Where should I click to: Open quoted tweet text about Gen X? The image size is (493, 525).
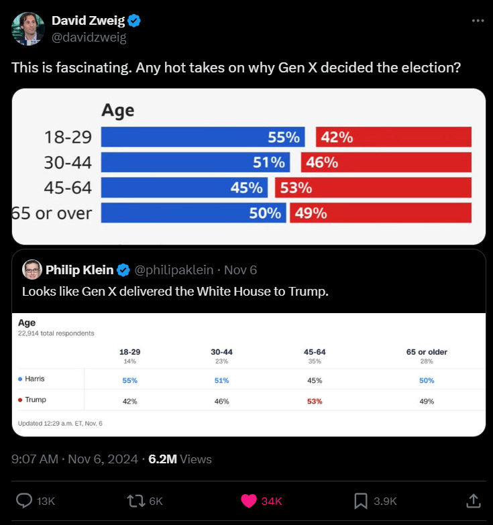(x=175, y=292)
